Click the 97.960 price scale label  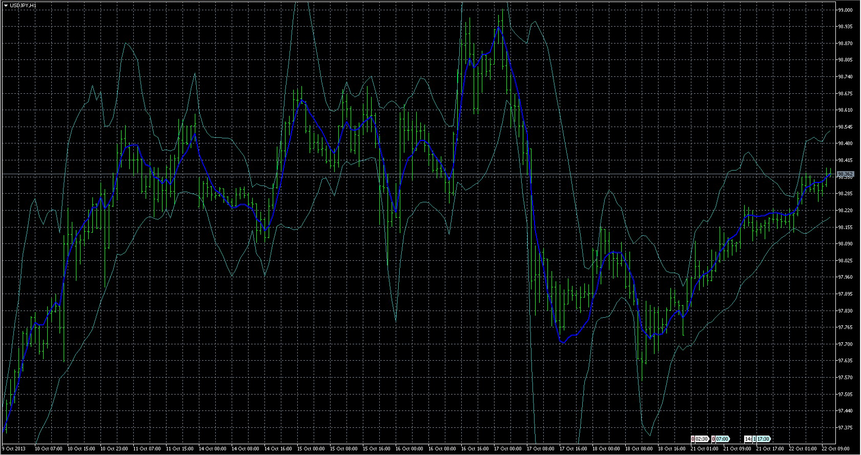click(x=845, y=277)
